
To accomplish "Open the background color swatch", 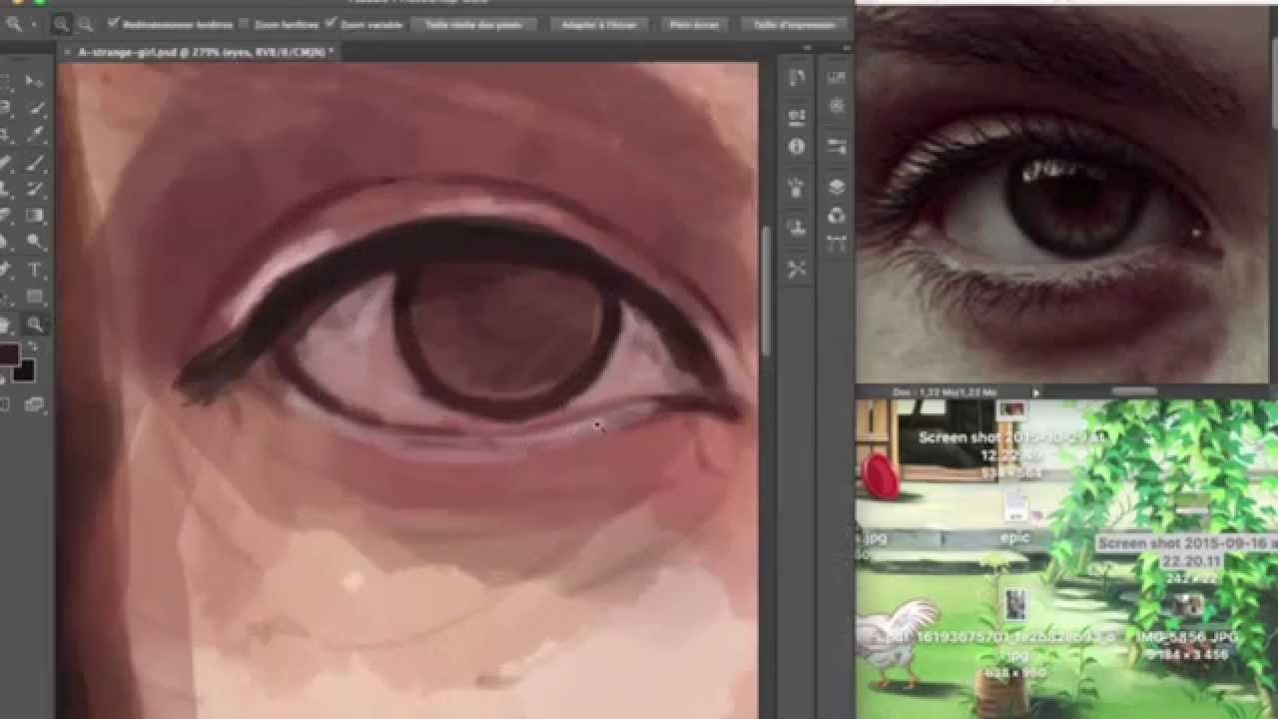I will coord(24,370).
